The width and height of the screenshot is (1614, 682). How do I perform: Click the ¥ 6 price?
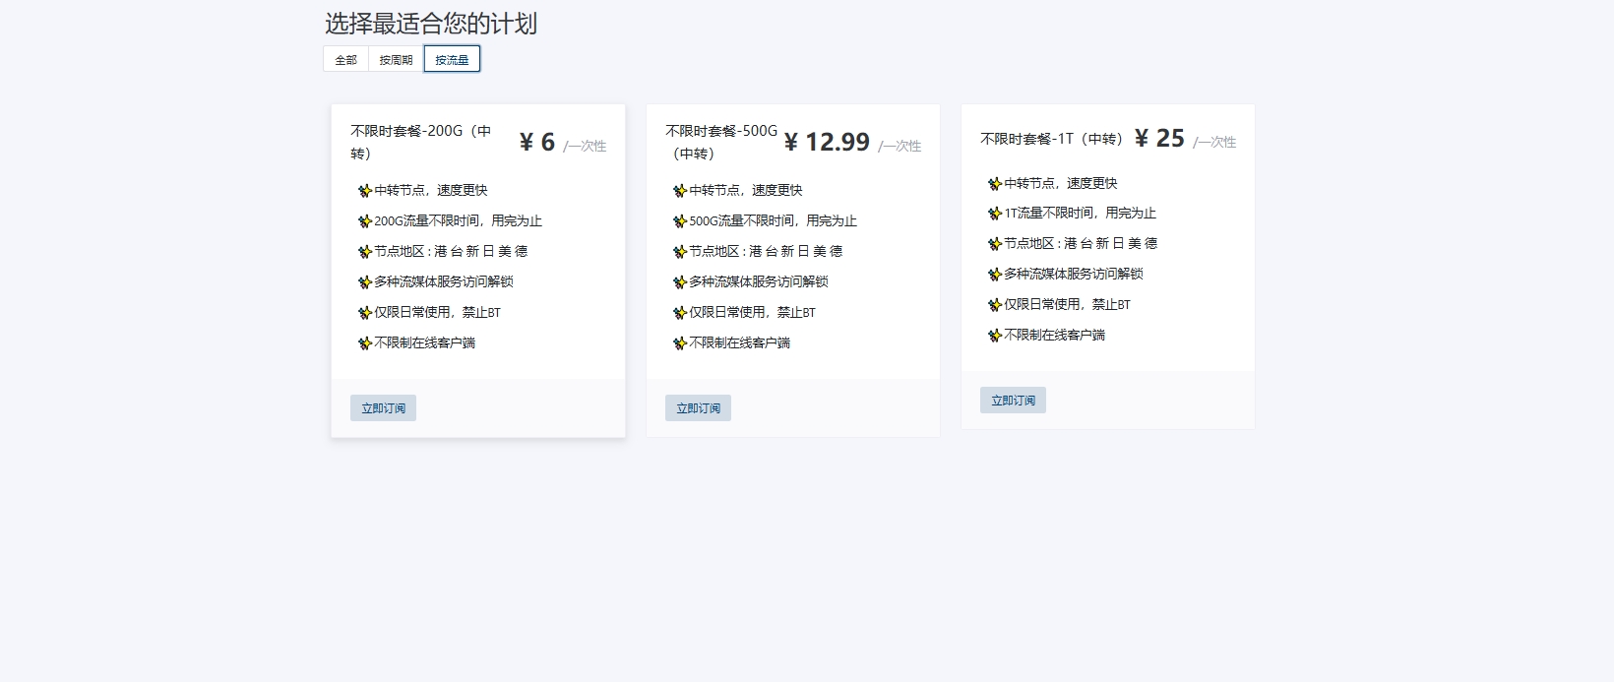click(x=537, y=142)
